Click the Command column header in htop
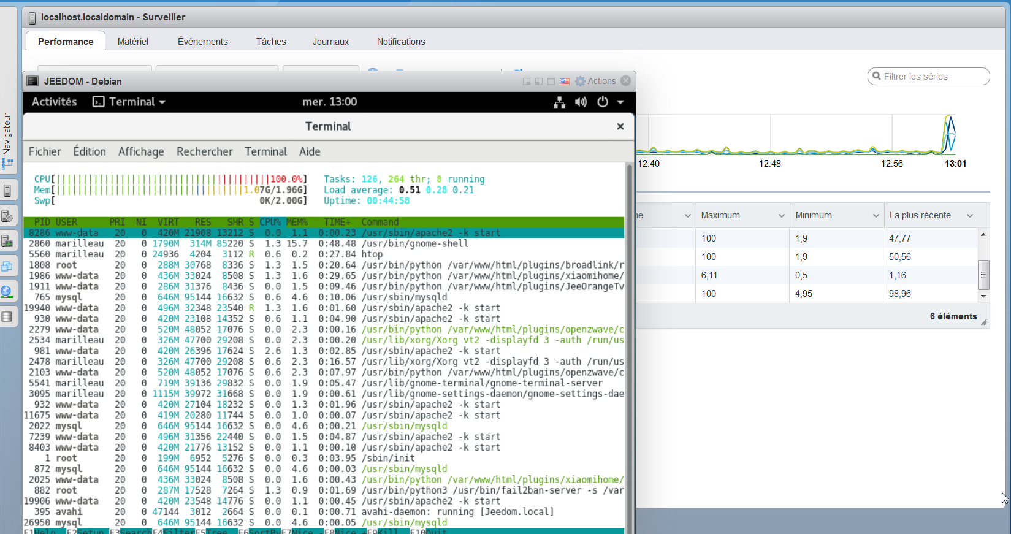1011x534 pixels. click(x=380, y=222)
